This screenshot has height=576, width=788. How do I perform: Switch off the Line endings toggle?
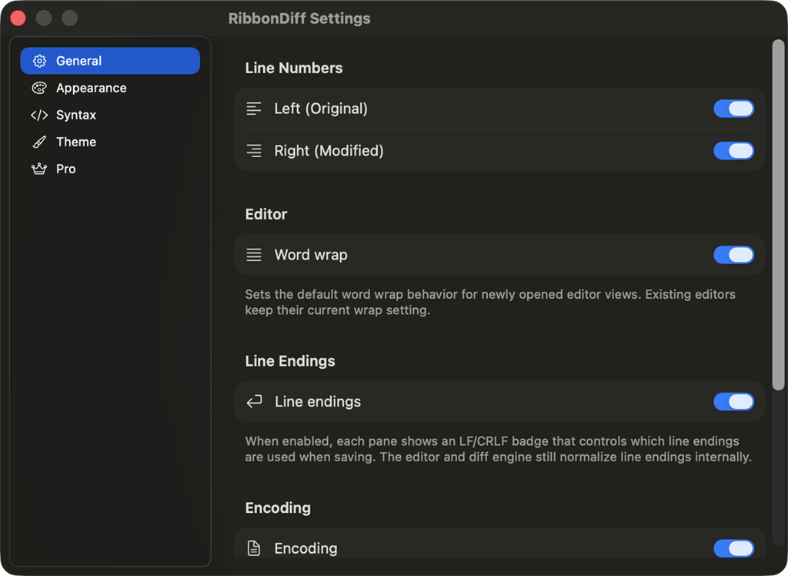(x=733, y=401)
